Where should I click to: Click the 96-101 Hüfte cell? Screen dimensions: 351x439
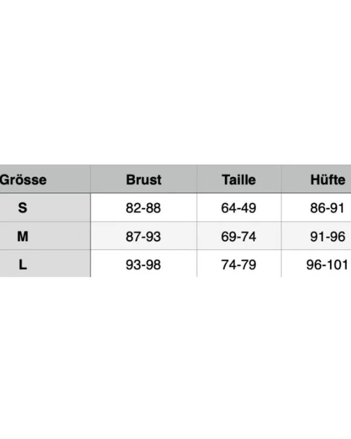click(327, 264)
